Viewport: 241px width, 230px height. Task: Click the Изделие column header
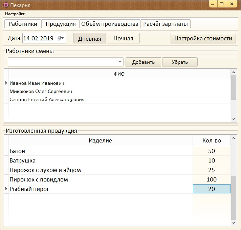pyautogui.click(x=101, y=140)
